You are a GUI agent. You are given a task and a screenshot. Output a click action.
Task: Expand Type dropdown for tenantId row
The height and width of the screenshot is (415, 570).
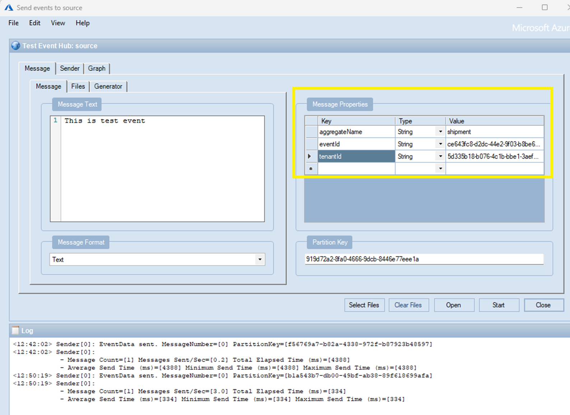pyautogui.click(x=440, y=156)
